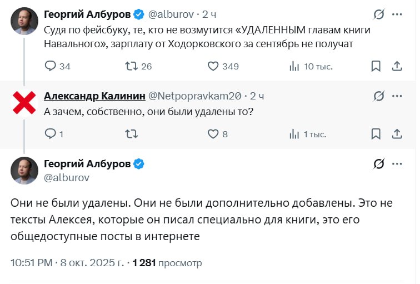Image resolution: width=420 pixels, height=284 pixels.
Task: Open more options on Калинин's reply
Action: click(x=397, y=96)
